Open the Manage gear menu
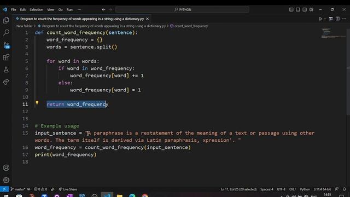 [x=6, y=180]
